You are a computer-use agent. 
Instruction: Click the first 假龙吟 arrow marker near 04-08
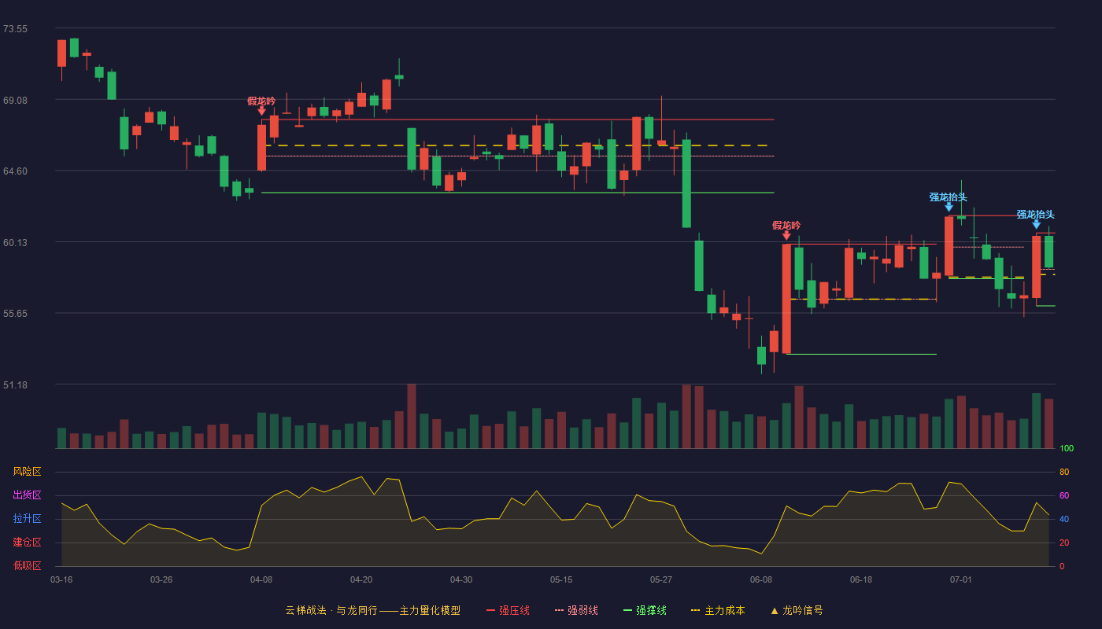pos(261,111)
